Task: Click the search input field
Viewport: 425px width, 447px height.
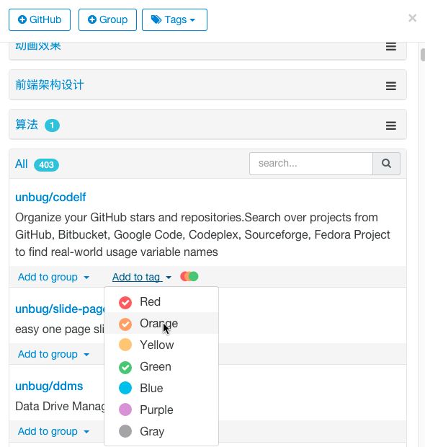Action: click(x=311, y=164)
